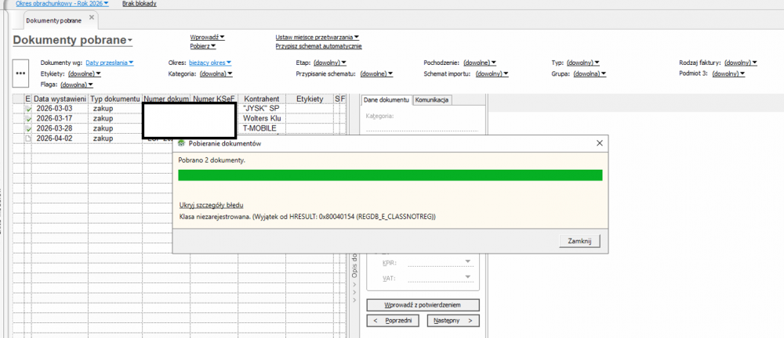The height and width of the screenshot is (338, 784).
Task: Switch to the Komunikacja tab
Action: pyautogui.click(x=433, y=100)
